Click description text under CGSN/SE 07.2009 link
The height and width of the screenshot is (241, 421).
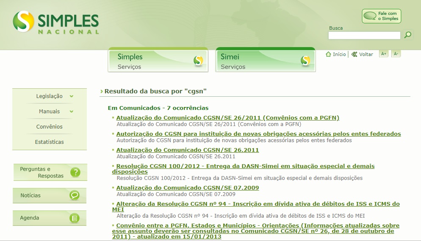click(x=176, y=194)
